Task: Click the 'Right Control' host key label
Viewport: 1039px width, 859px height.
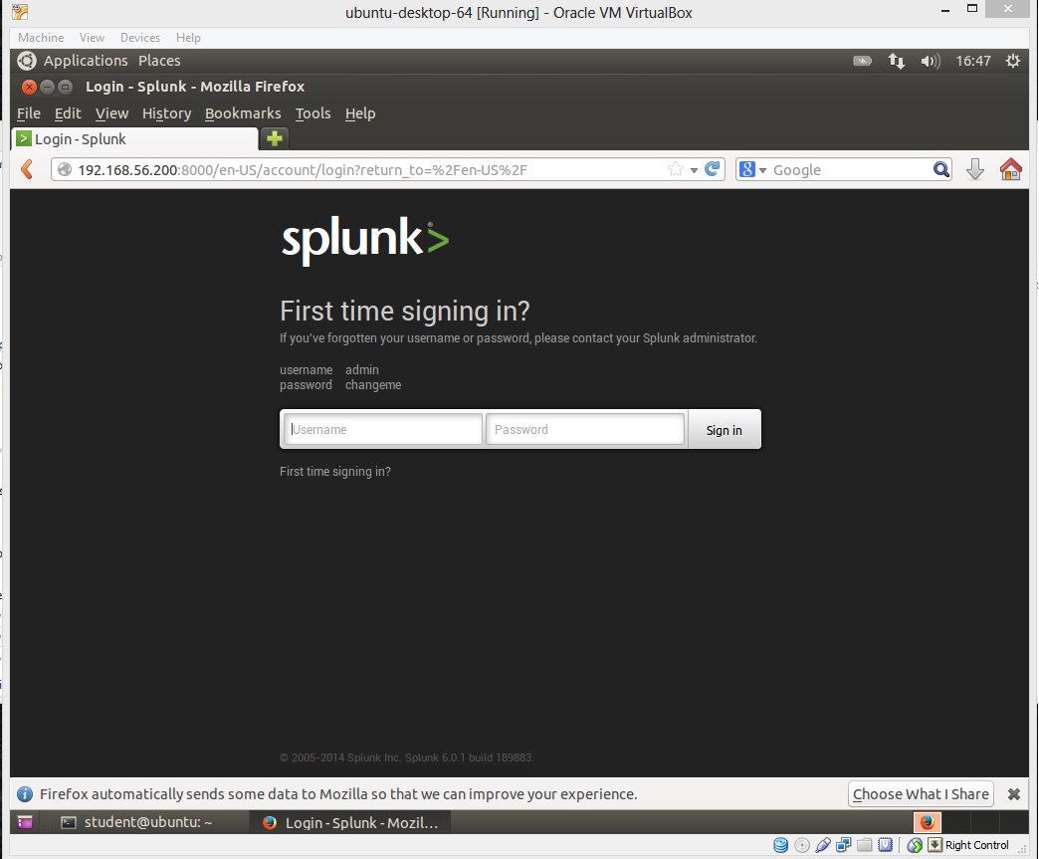Action: (976, 845)
